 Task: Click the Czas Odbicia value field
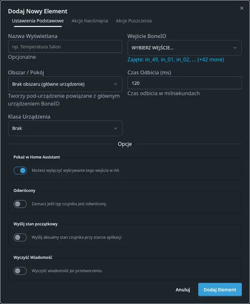[184, 83]
